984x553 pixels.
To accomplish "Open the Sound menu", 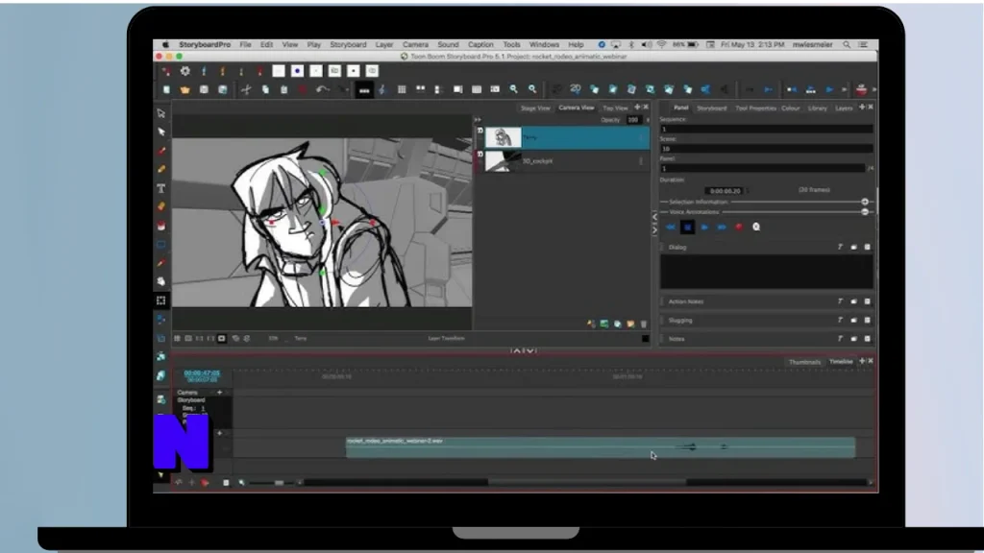I will click(x=448, y=44).
